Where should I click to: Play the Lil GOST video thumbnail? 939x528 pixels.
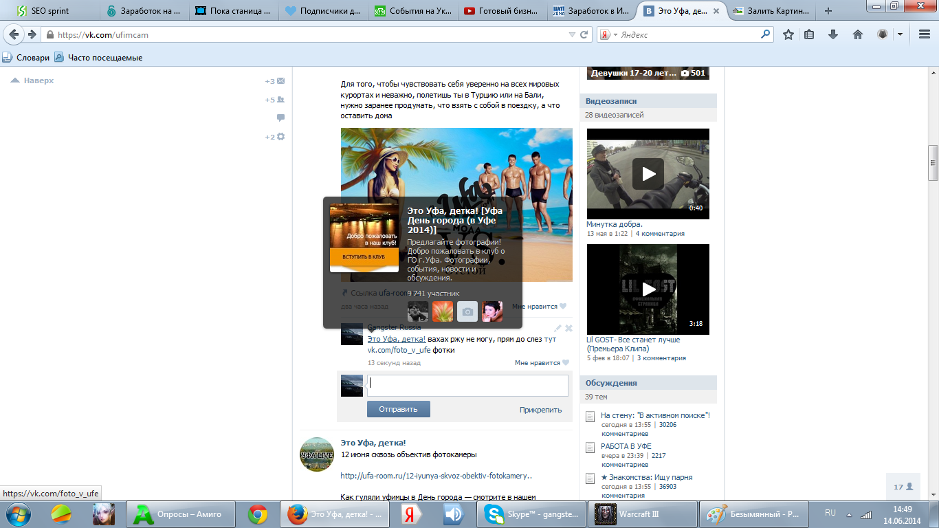coord(648,289)
